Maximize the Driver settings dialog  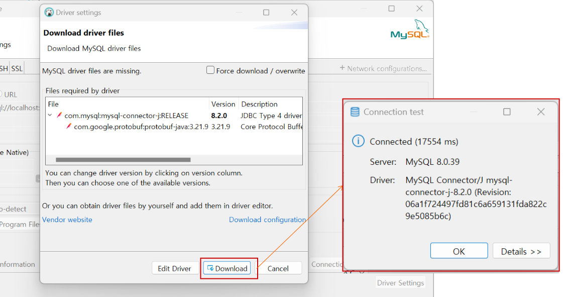pos(266,12)
